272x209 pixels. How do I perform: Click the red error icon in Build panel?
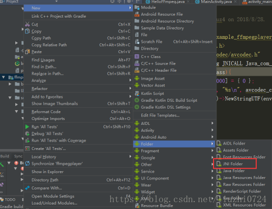pyautogui.click(x=16, y=163)
